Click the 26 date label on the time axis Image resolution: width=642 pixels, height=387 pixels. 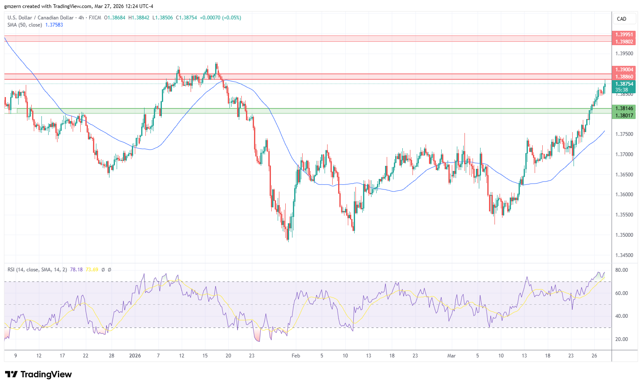tap(594, 356)
